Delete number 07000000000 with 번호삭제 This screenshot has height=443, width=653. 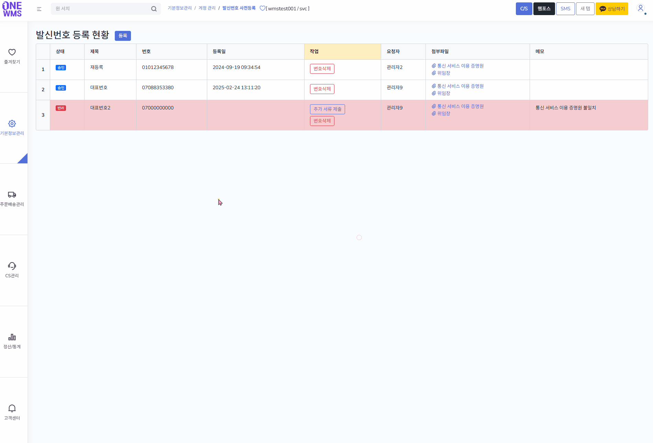point(322,121)
